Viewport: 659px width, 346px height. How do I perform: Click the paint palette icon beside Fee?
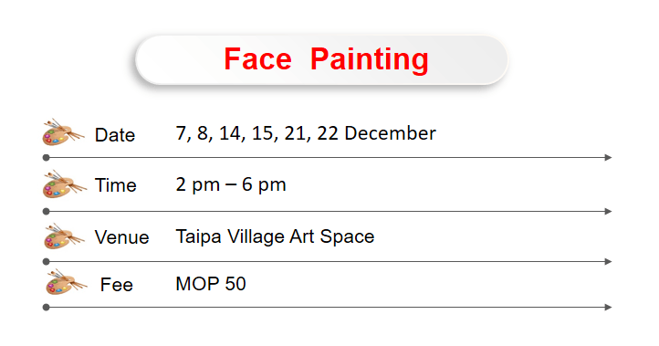pos(67,282)
